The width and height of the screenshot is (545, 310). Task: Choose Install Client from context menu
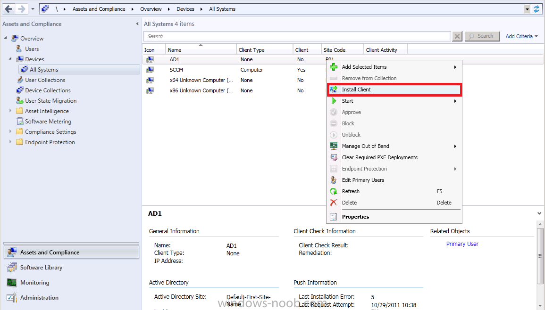394,90
